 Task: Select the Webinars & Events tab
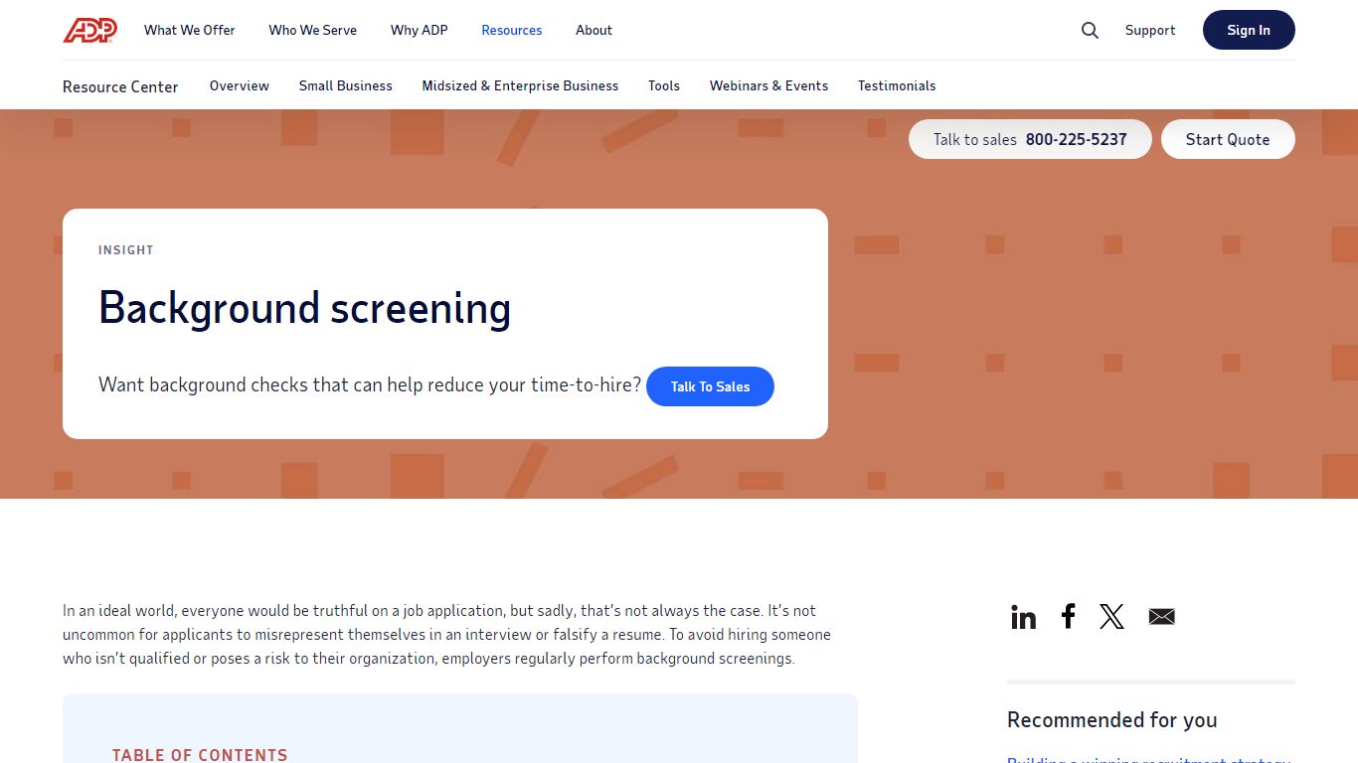(x=768, y=85)
